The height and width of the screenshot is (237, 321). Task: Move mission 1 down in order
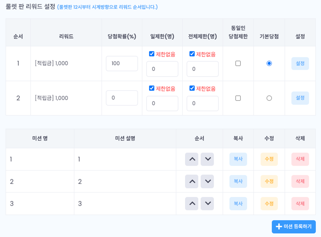coord(207,159)
